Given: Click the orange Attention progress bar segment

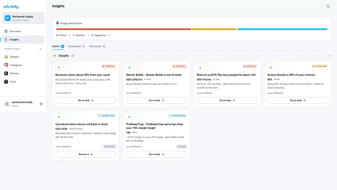Looking at the screenshot, I should tap(214, 29).
